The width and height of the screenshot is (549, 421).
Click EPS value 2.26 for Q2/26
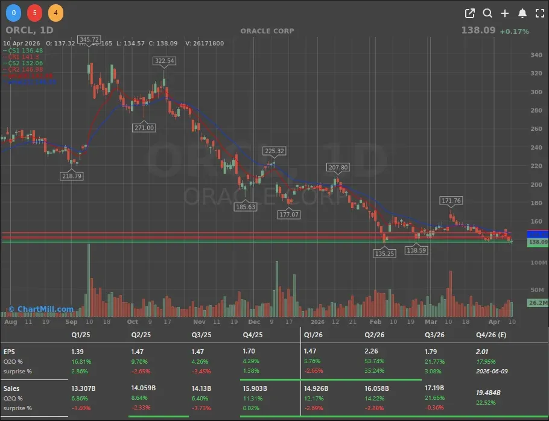click(x=371, y=351)
